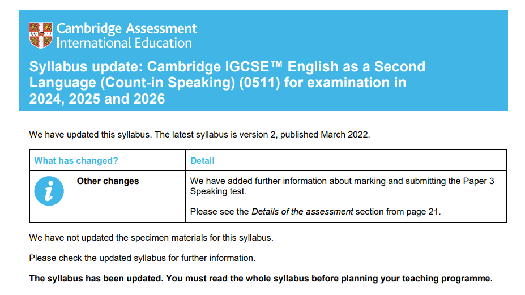Screen dimensions: 525x295
Task: Click the bold syllabus has been updated notice
Action: (x=261, y=279)
